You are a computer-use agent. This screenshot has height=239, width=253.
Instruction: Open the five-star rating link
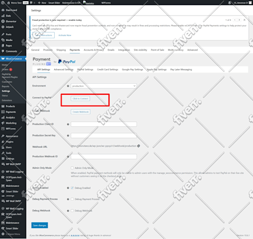pos(75,235)
